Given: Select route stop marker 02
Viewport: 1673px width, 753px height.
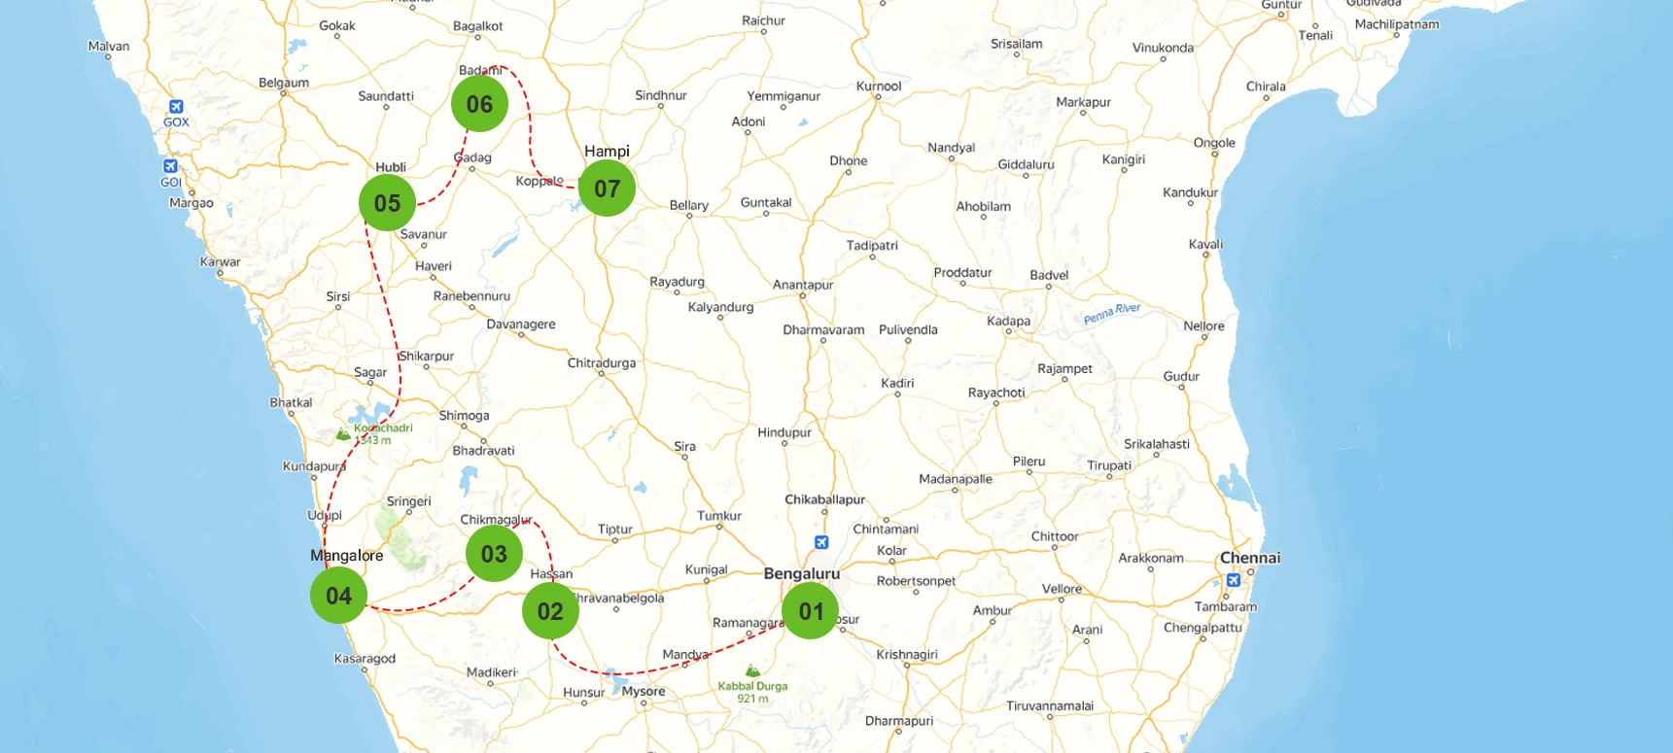Looking at the screenshot, I should (x=550, y=611).
